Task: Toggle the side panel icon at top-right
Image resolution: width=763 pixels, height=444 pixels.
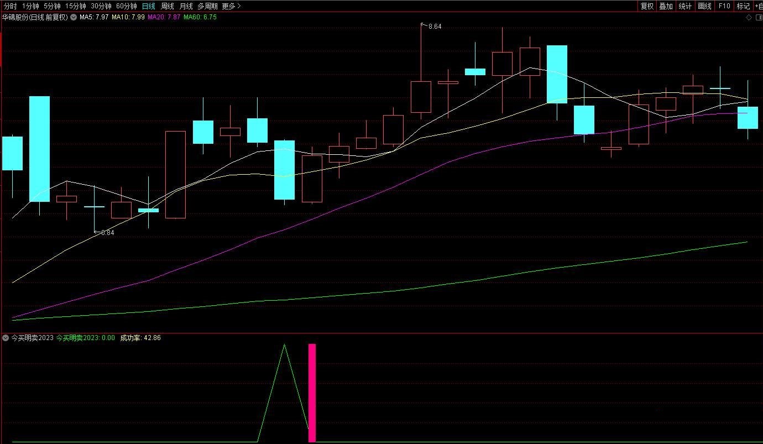Action: [x=759, y=17]
